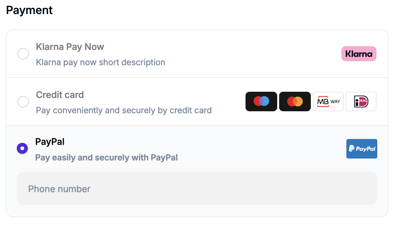Click the Klarna Pay Now title
Viewport: 398px width, 228px height.
[70, 47]
